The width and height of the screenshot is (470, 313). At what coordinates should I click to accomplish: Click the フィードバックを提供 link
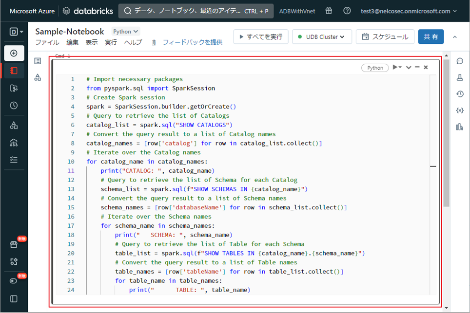pos(192,42)
